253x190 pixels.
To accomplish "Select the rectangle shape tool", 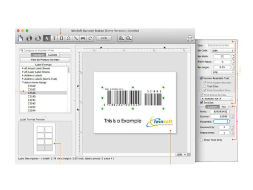I will click(61, 39).
